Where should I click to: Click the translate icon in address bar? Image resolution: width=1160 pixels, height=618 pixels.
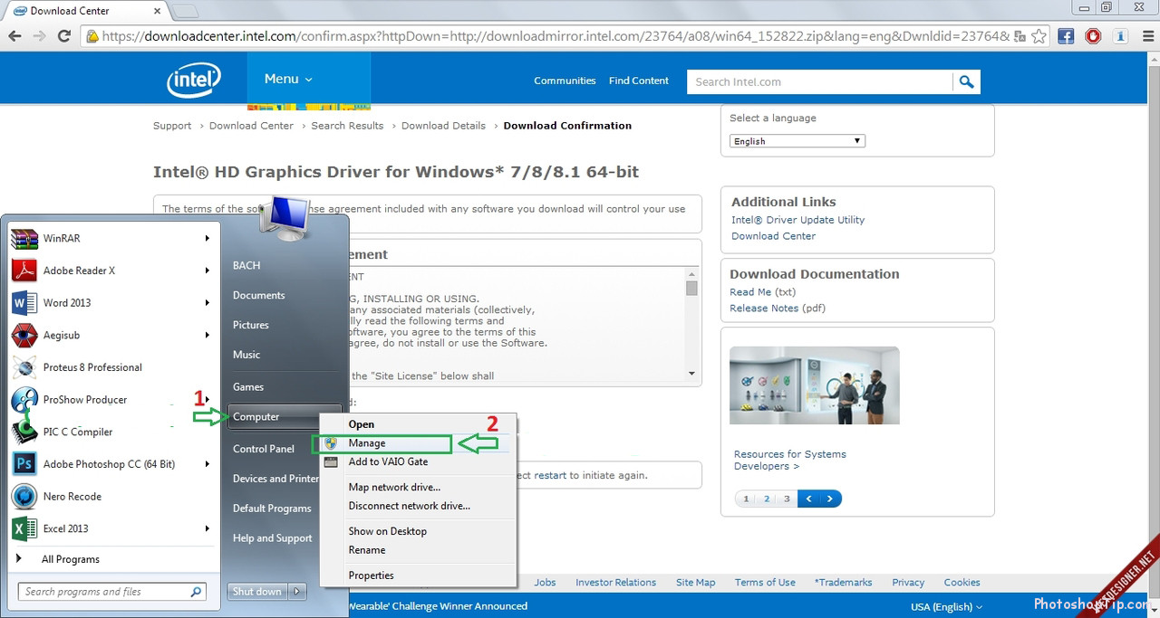[x=1020, y=36]
